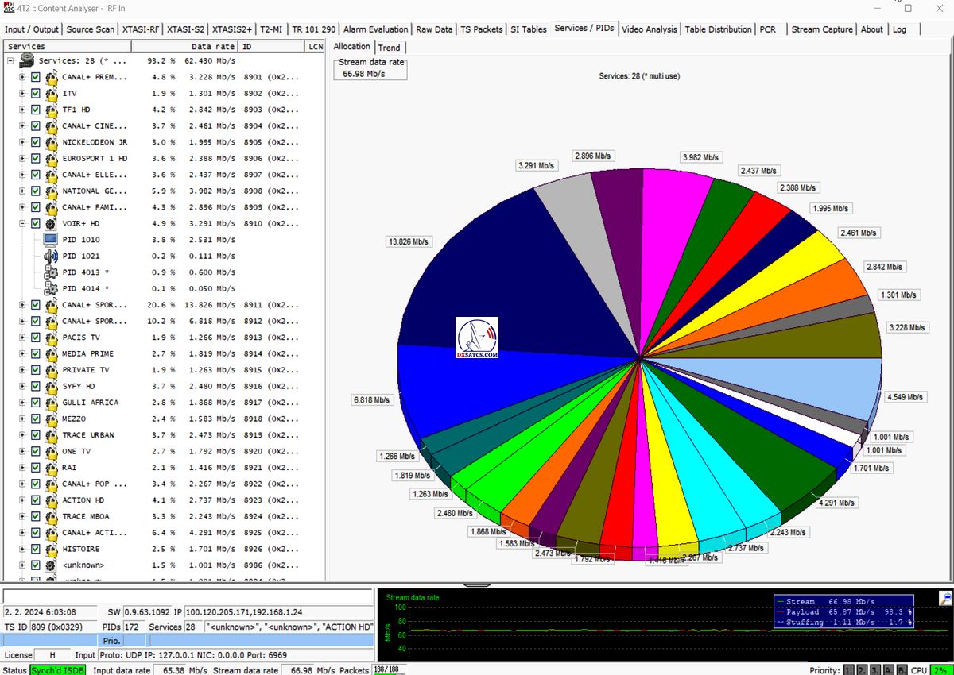Switch to the Trend tab
954x675 pixels.
tap(389, 48)
